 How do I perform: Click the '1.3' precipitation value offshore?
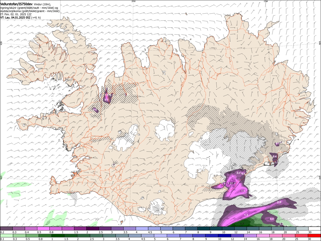246,215
